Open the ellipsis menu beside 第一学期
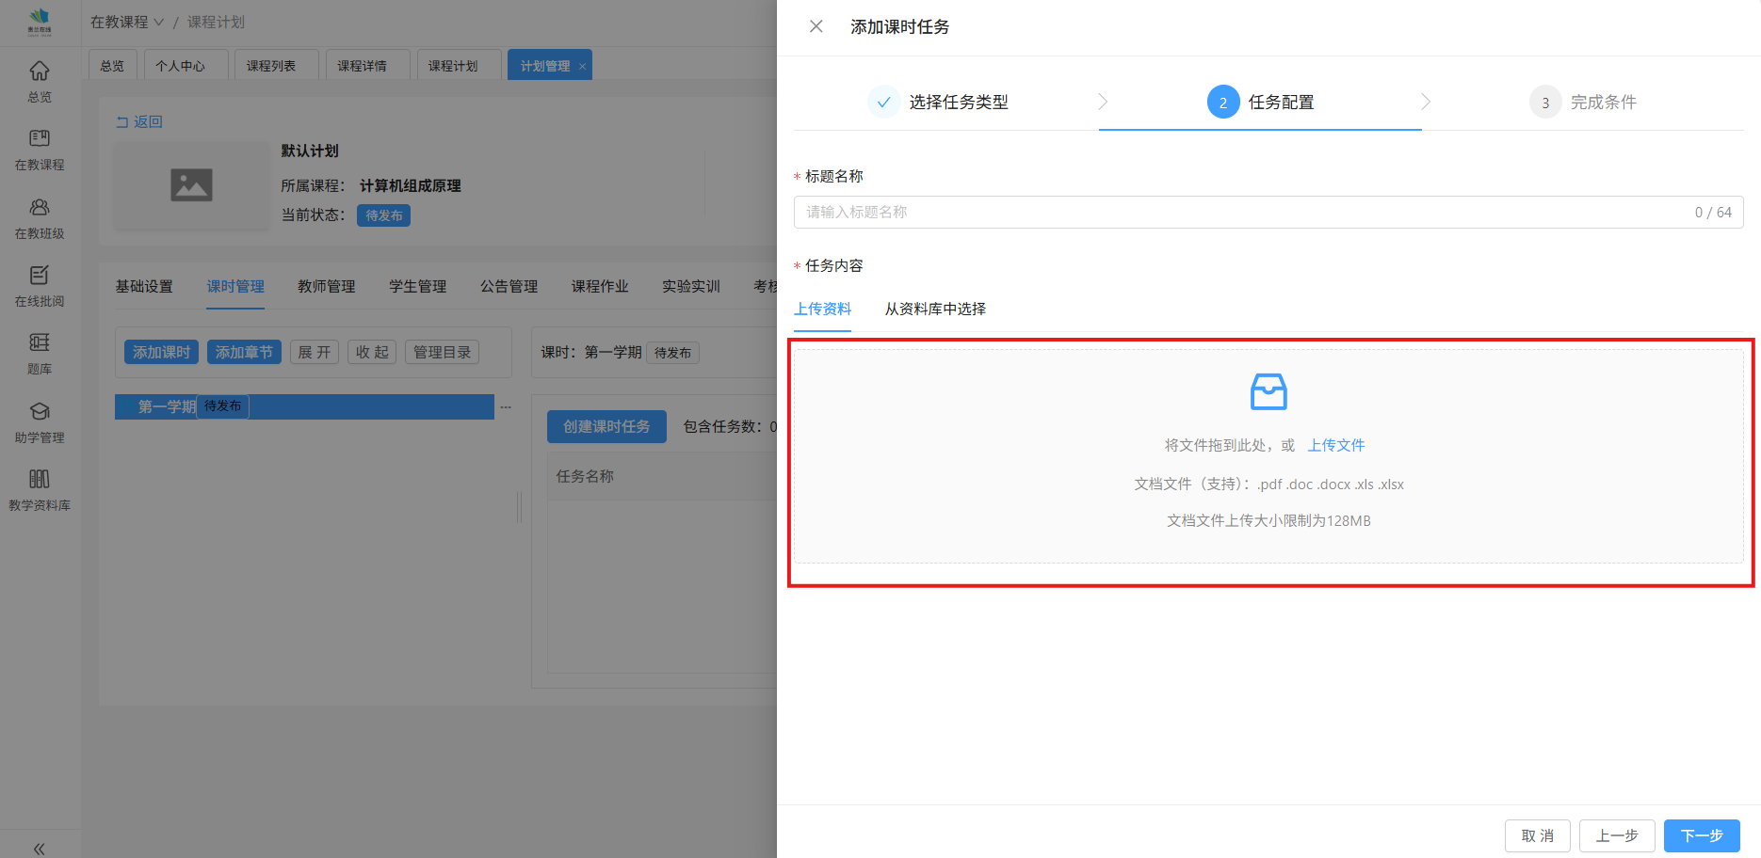The width and height of the screenshot is (1761, 858). coord(506,407)
